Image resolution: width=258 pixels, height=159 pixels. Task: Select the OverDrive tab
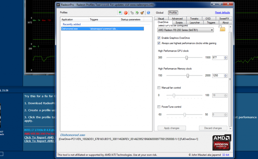(x=163, y=22)
